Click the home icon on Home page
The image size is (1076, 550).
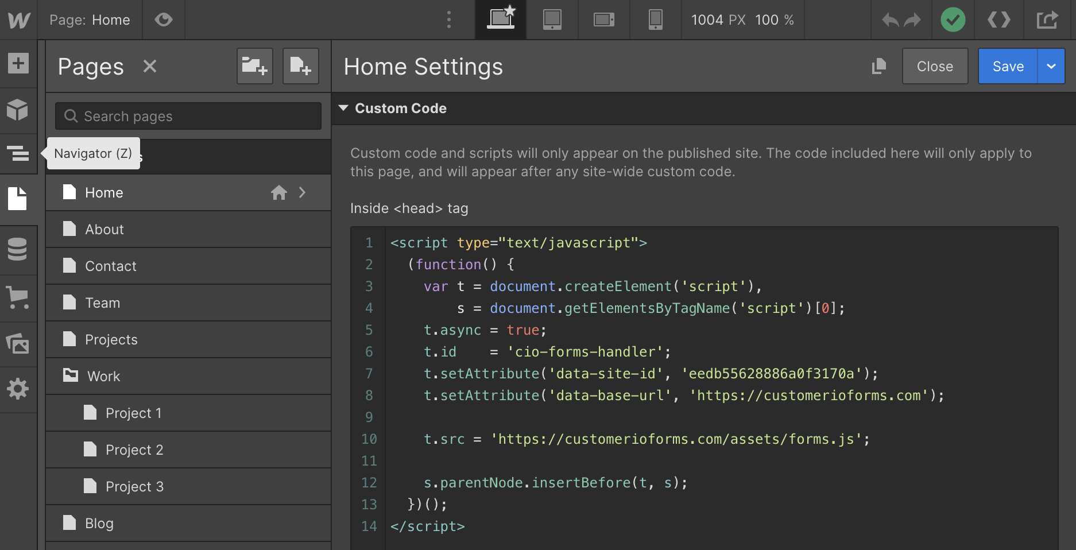279,192
